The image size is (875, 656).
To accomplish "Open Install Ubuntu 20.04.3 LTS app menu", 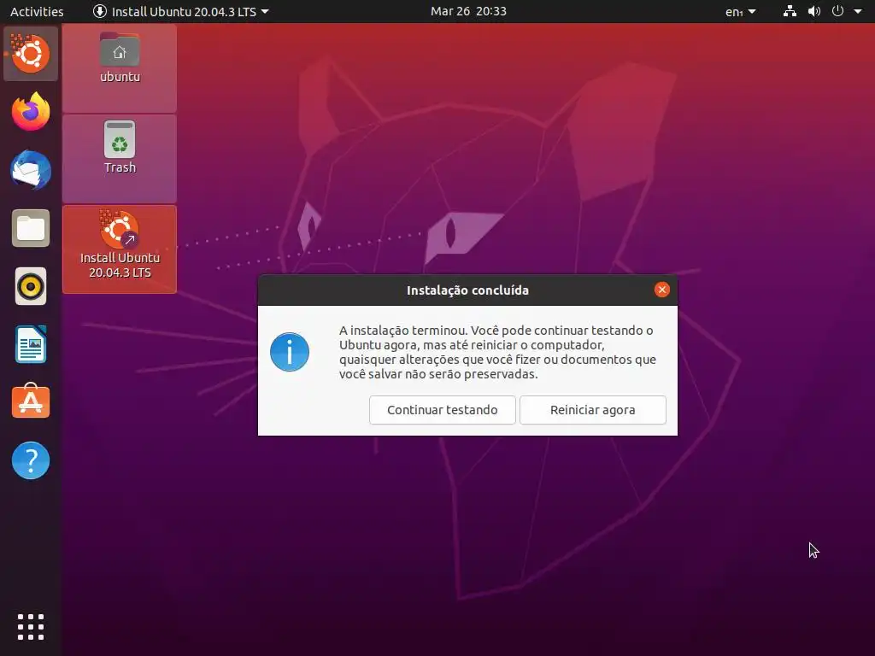I will pyautogui.click(x=181, y=11).
